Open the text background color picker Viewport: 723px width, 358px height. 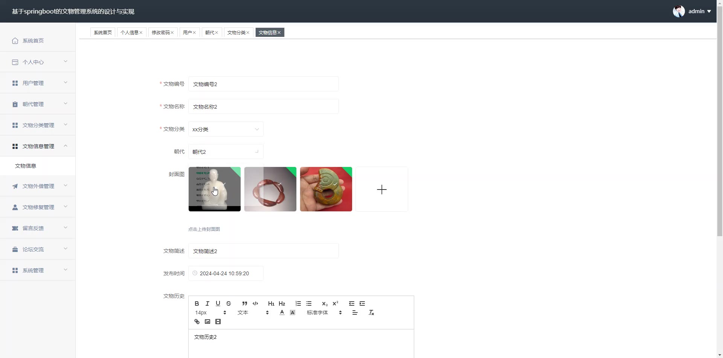coord(293,312)
